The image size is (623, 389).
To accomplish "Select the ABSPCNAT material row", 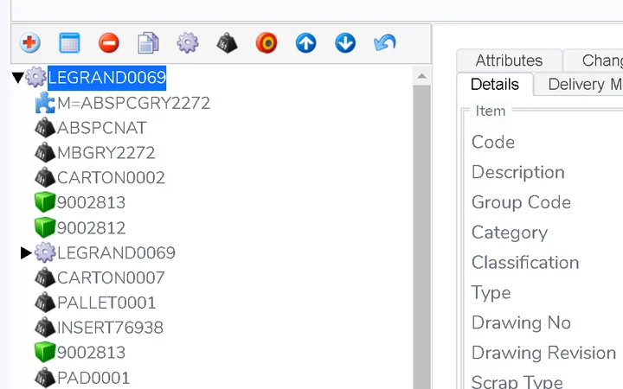I will click(x=102, y=128).
